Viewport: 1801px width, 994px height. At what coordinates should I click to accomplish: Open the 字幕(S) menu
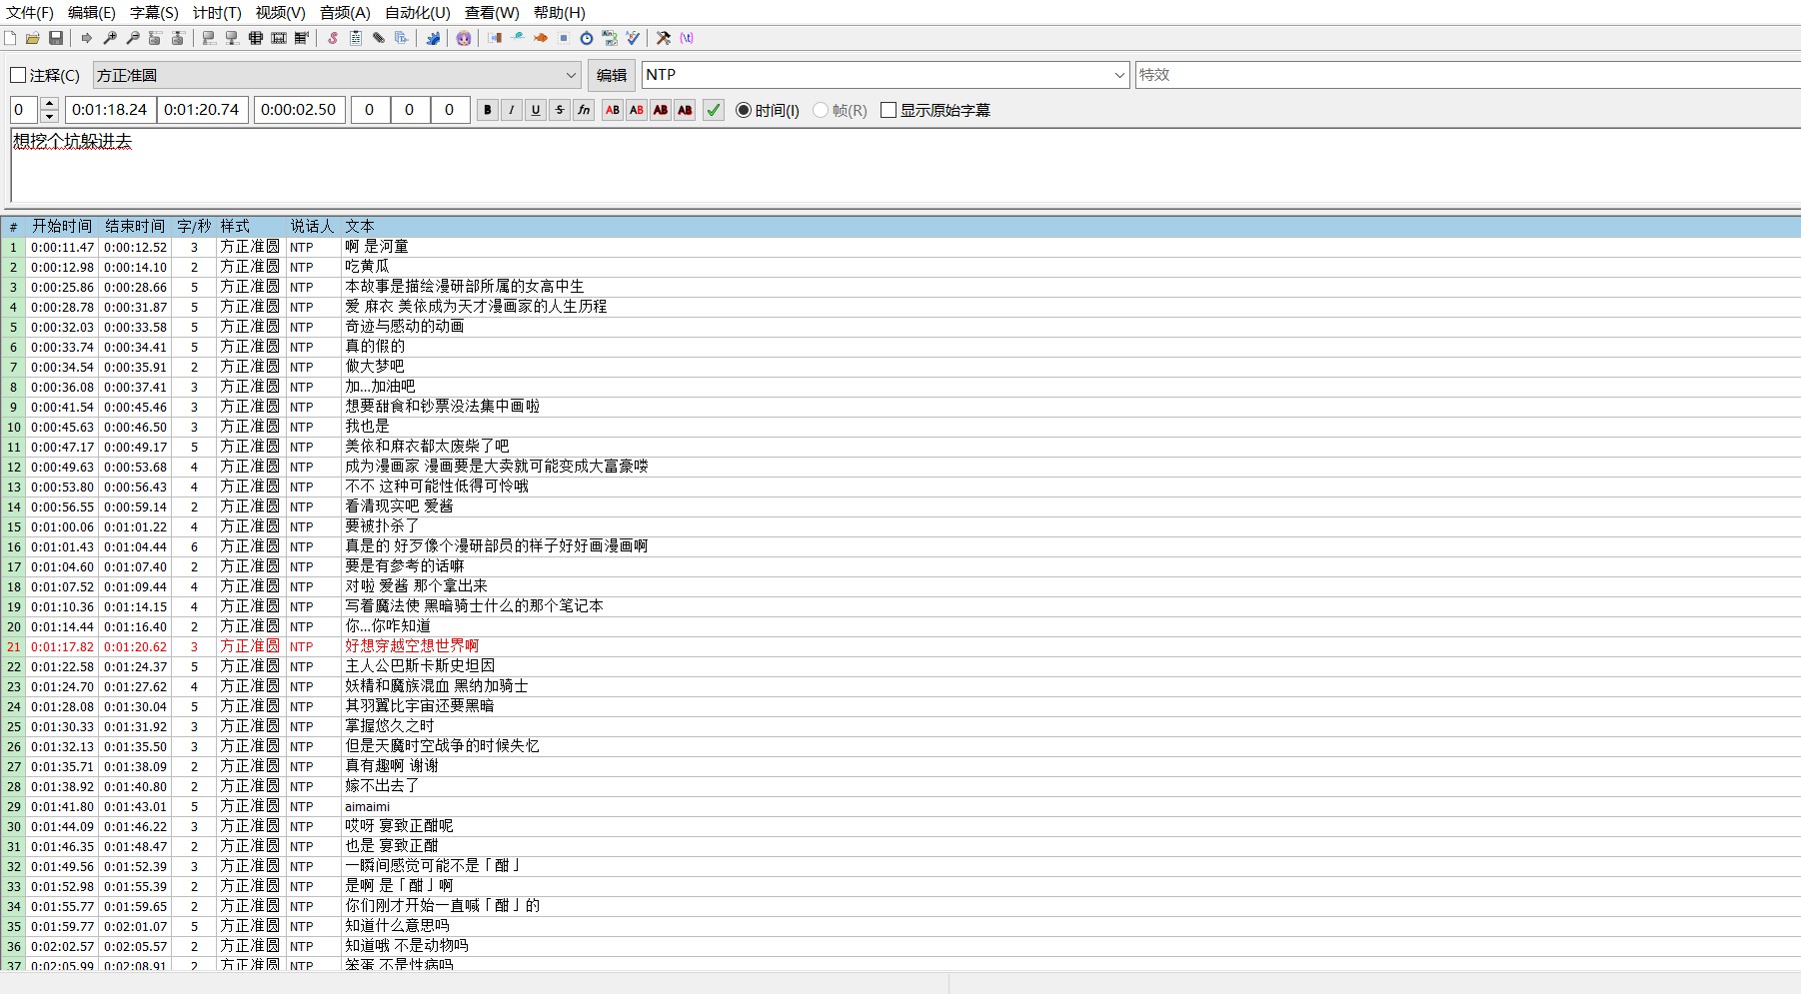pyautogui.click(x=154, y=13)
